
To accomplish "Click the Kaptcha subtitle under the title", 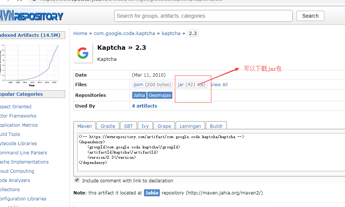I will click(x=107, y=59).
